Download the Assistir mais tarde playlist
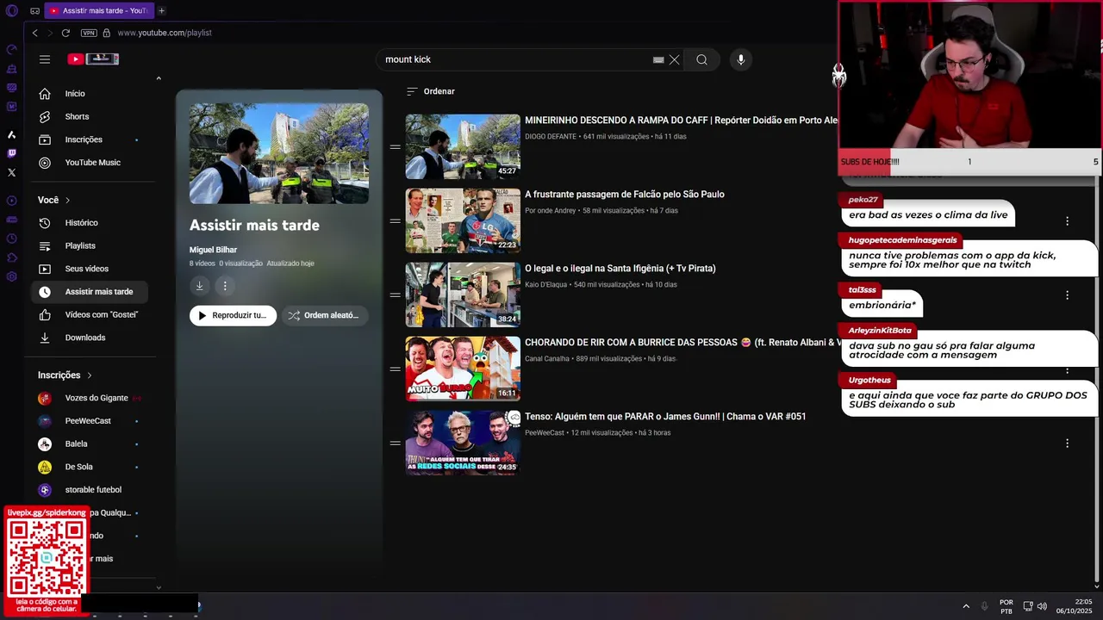This screenshot has height=620, width=1103. click(199, 286)
